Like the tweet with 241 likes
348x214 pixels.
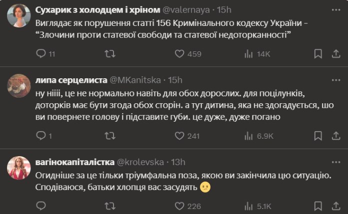(179, 136)
